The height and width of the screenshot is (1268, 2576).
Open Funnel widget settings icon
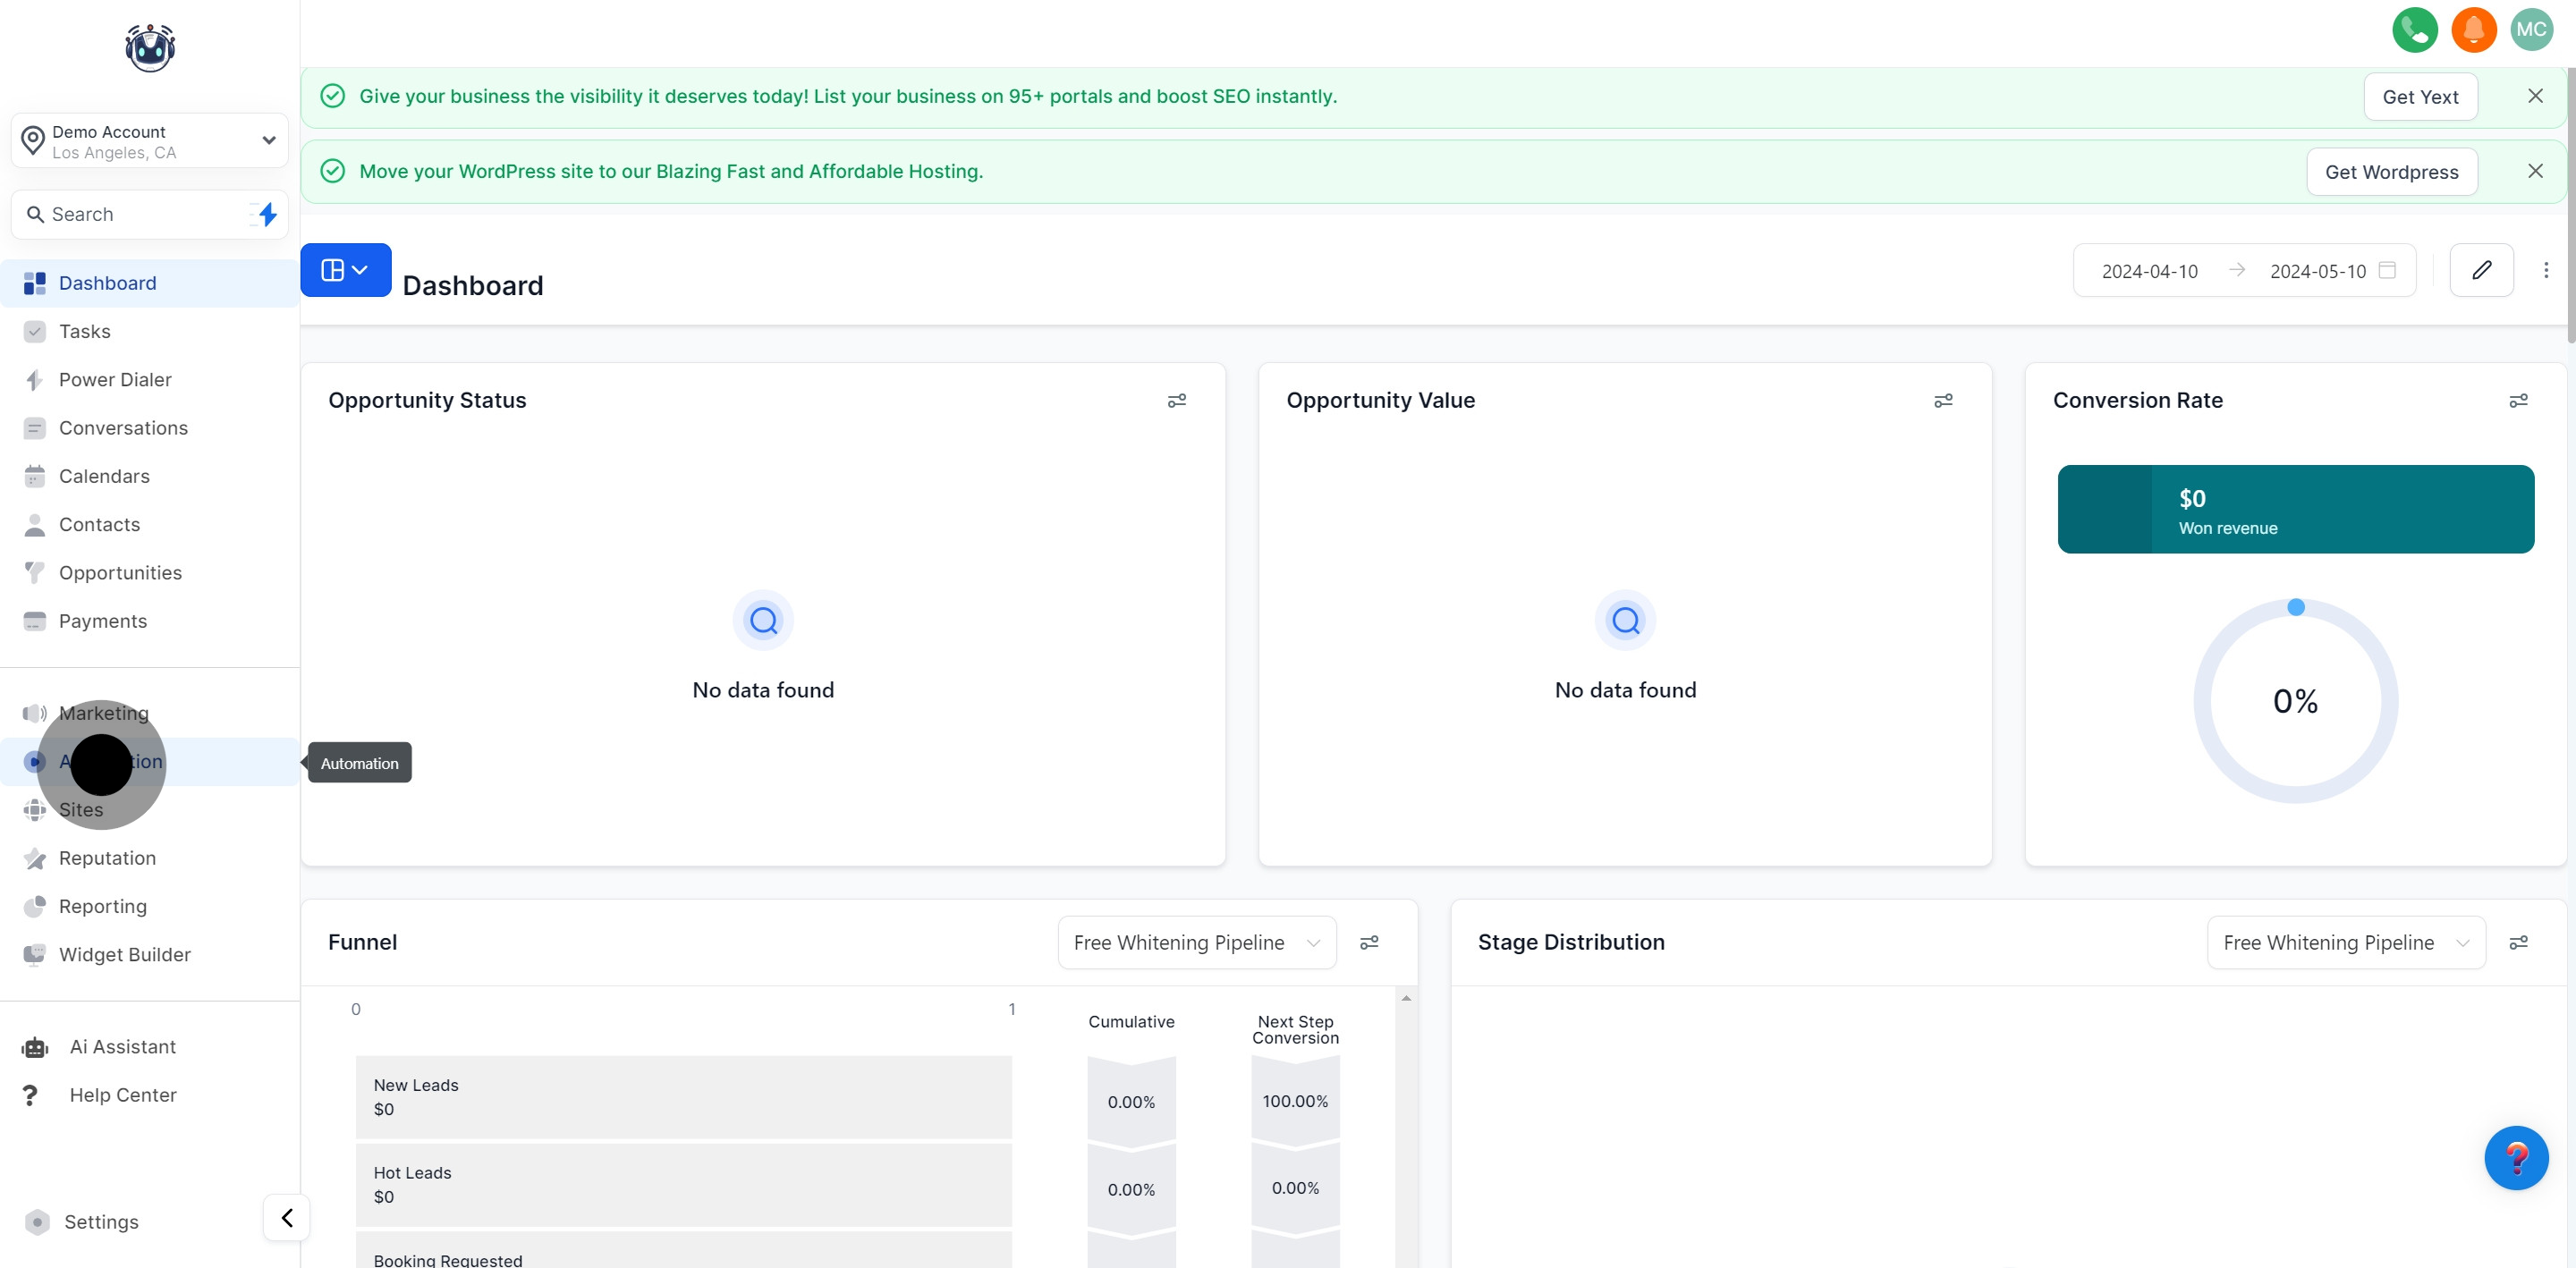point(1369,942)
